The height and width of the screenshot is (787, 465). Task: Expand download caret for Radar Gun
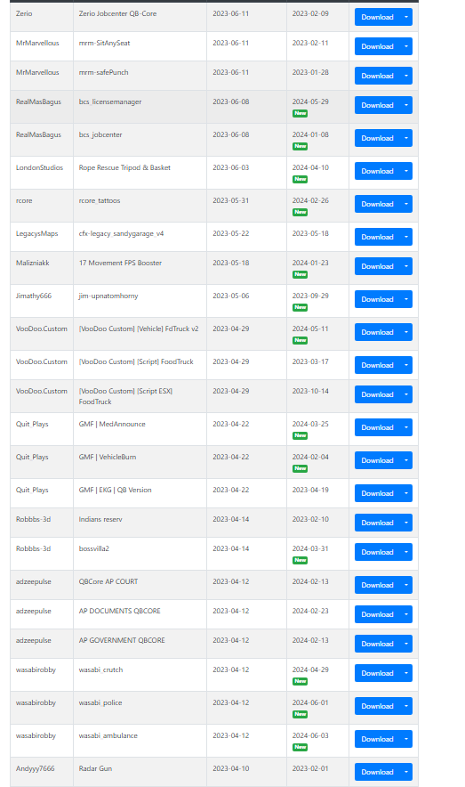tap(406, 772)
